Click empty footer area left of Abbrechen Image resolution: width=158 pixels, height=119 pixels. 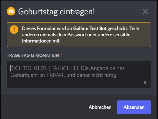coord(44,107)
